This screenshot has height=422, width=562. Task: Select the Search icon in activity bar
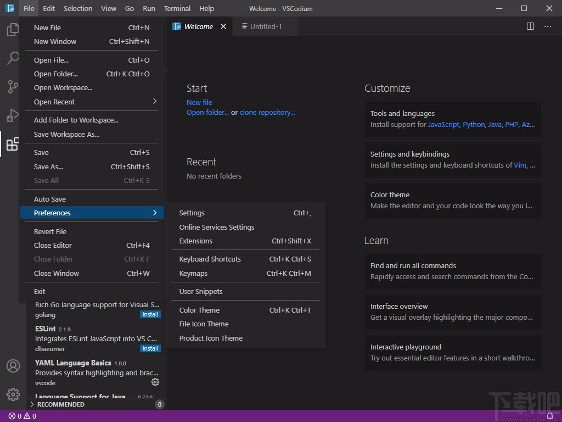(x=12, y=58)
